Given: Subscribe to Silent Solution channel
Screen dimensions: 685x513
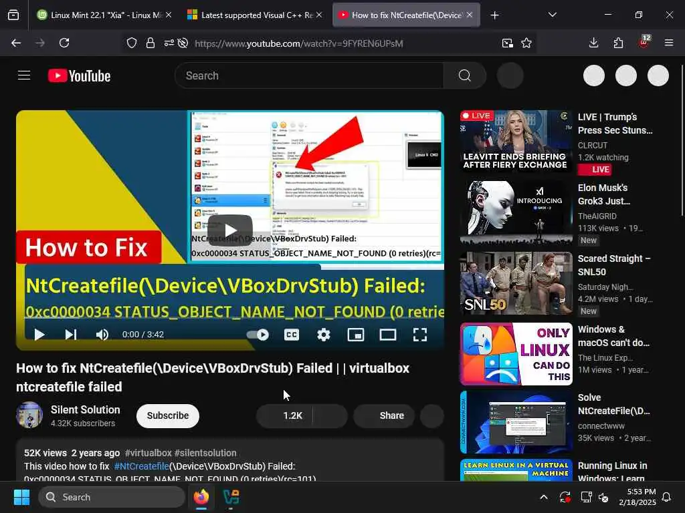Looking at the screenshot, I should [x=168, y=415].
